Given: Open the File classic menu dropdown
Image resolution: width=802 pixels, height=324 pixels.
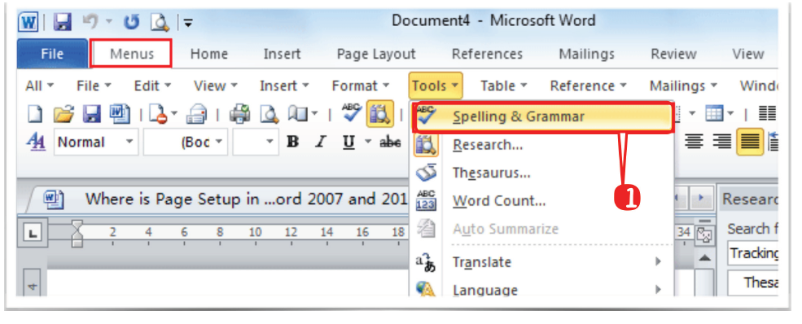Looking at the screenshot, I should point(94,85).
